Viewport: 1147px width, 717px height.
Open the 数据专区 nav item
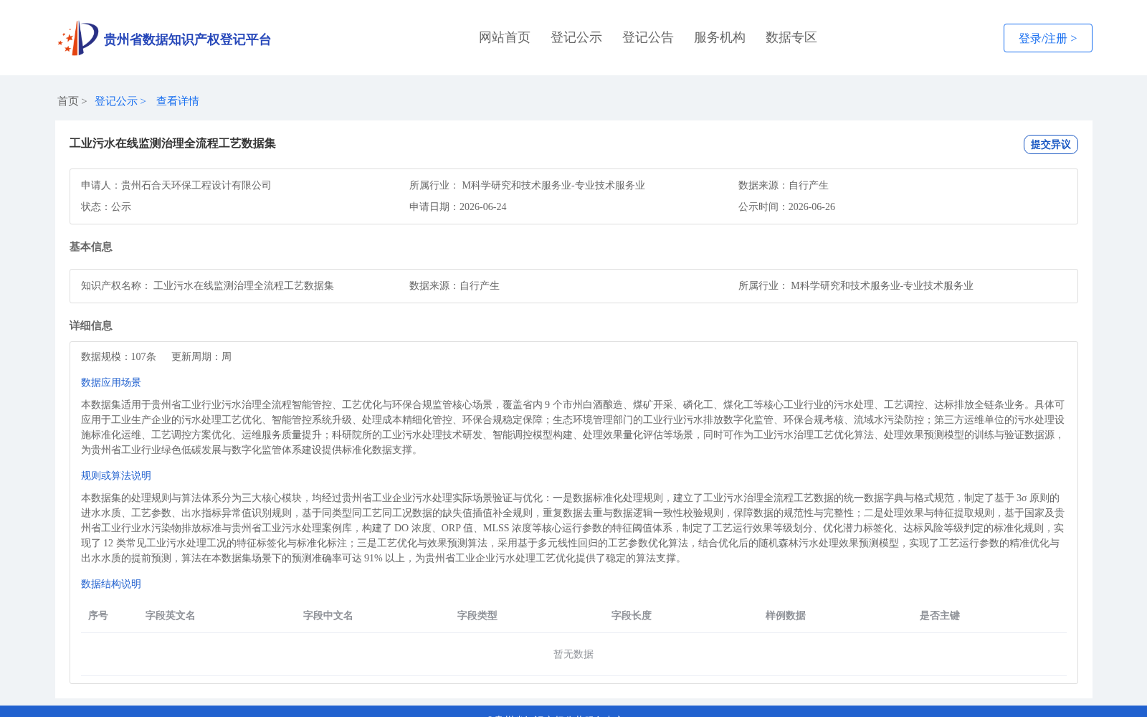791,37
